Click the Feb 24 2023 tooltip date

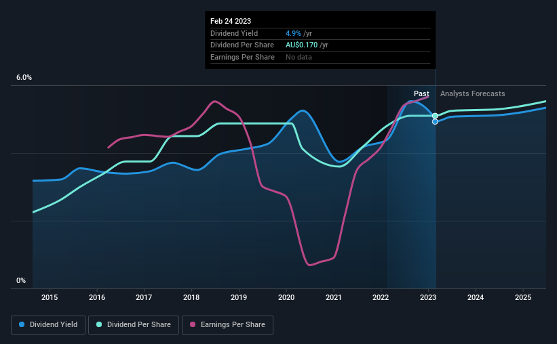coord(231,21)
